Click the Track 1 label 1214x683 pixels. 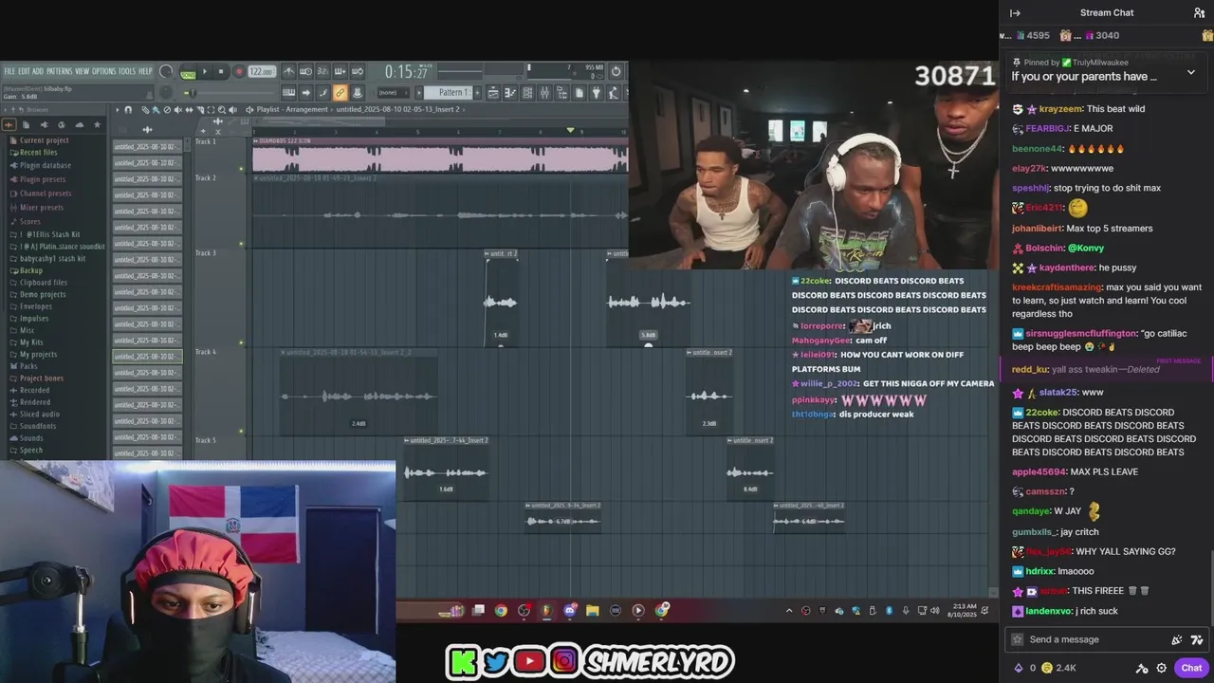[206, 141]
